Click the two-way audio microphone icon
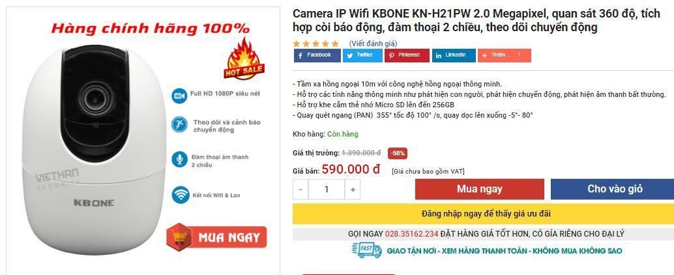Image resolution: width=674 pixels, height=275 pixels. coord(179,159)
